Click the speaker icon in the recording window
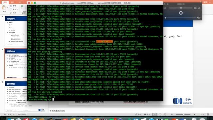The image size is (213, 120). coord(198,18)
